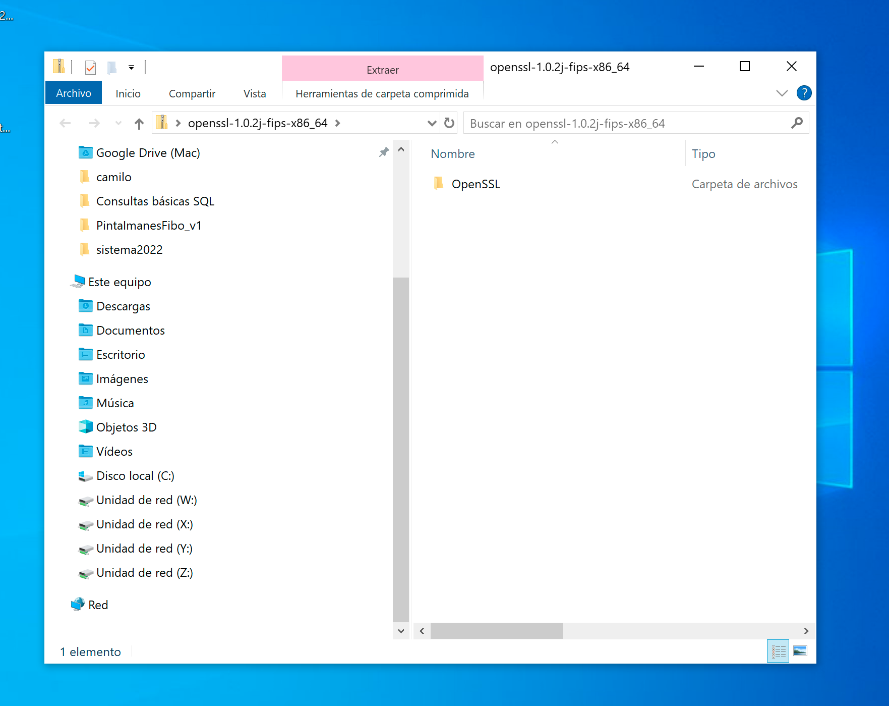Click the search magnifier icon

(x=797, y=123)
